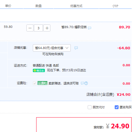Click the 小计 column header
The height and width of the screenshot is (132, 135).
115,6
